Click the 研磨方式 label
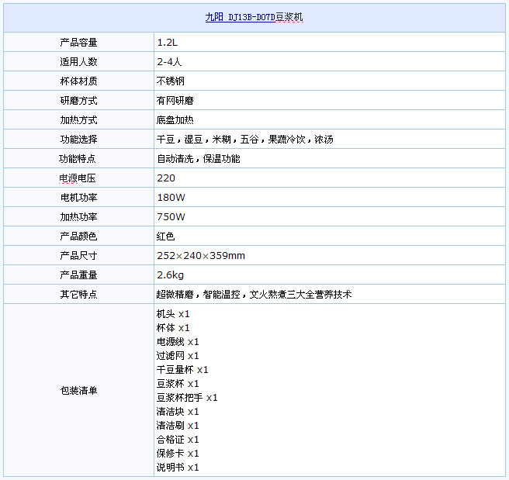The image size is (509, 480). [78, 101]
